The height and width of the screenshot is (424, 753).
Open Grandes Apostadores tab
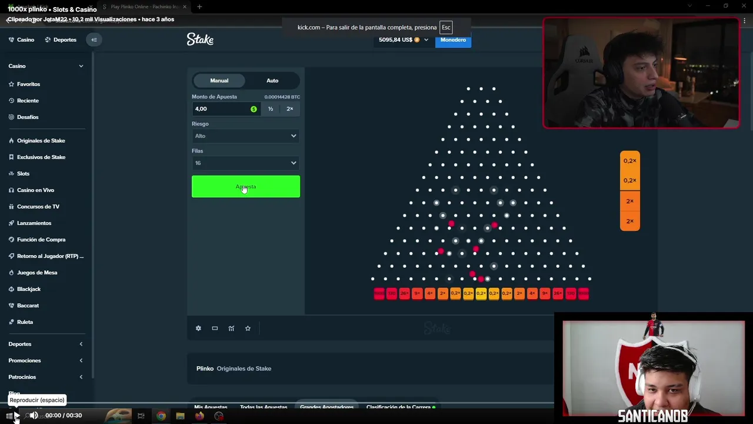coord(326,407)
